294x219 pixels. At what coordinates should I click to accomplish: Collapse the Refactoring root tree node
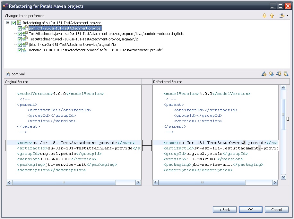pyautogui.click(x=8, y=23)
